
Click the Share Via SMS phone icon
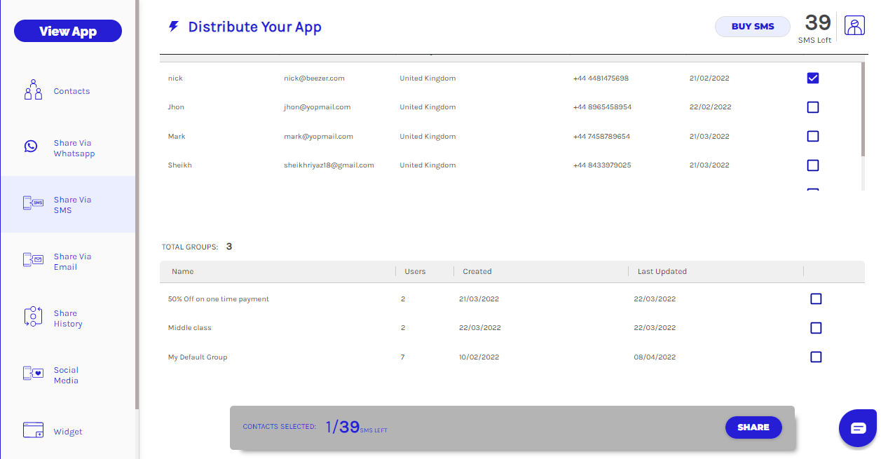(33, 203)
